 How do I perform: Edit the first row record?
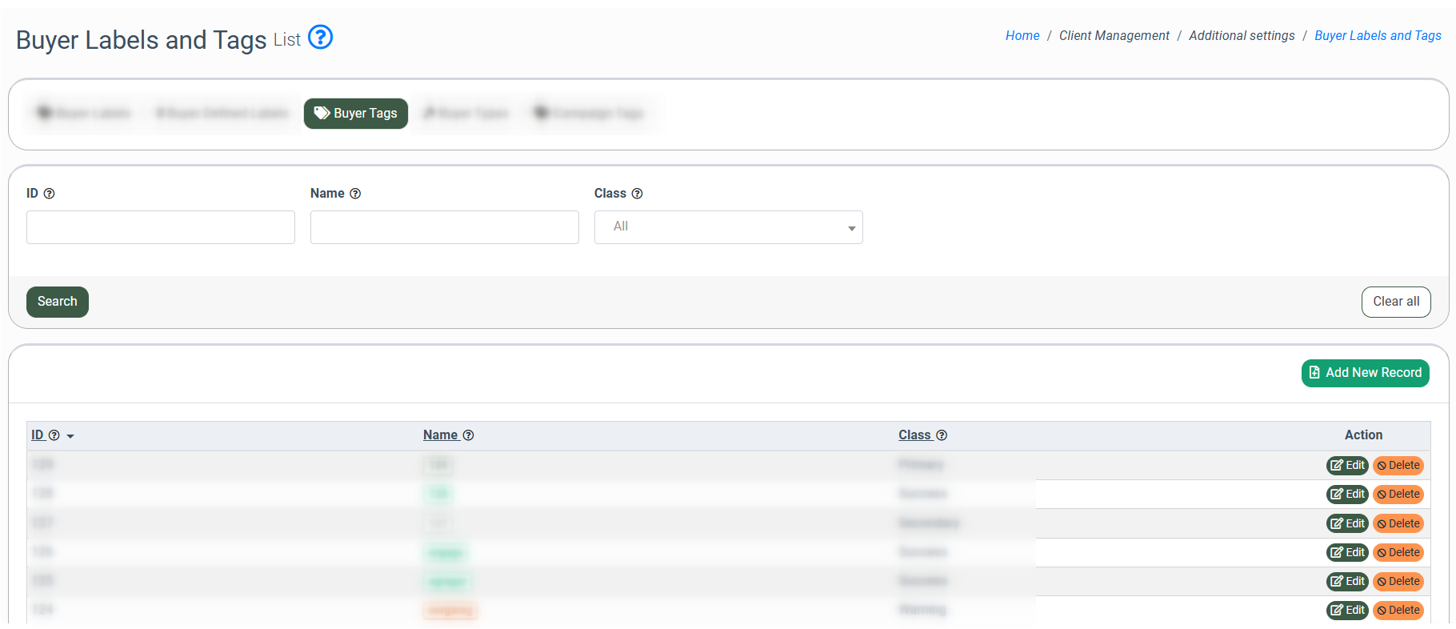coord(1347,466)
